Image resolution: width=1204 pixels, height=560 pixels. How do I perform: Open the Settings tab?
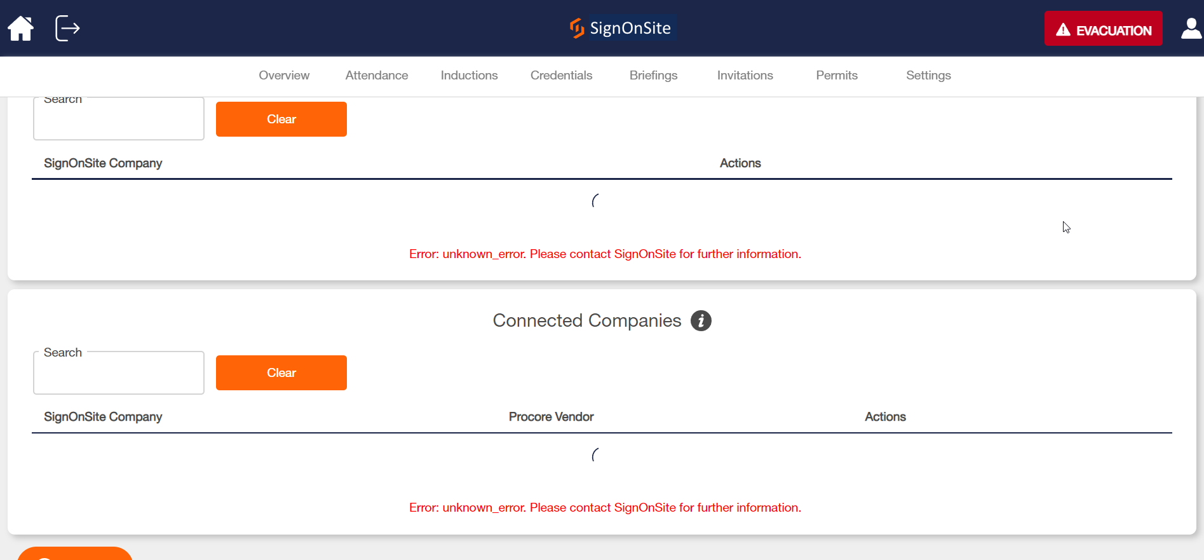click(x=928, y=75)
